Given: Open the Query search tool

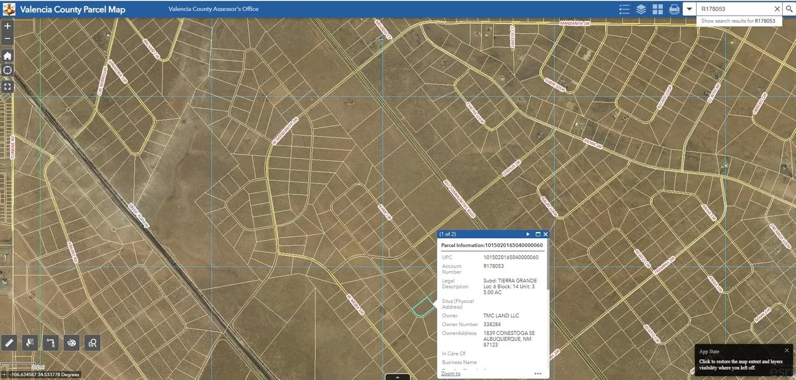Looking at the screenshot, I should click(92, 343).
